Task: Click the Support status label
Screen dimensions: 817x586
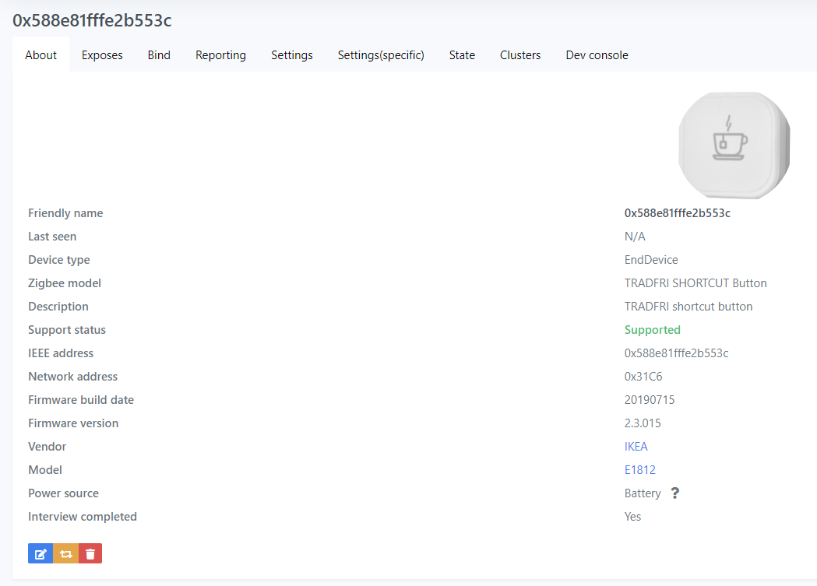Action: pyautogui.click(x=67, y=330)
